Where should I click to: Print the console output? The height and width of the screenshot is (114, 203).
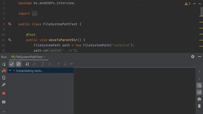[199, 99]
